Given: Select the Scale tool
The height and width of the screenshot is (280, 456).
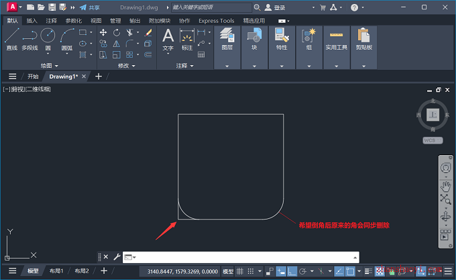Looking at the screenshot, I should 117,54.
